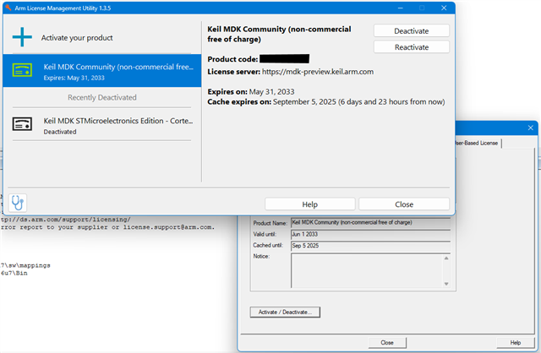This screenshot has height=353, width=541.
Task: Deactivate the Keil MDK Community license
Action: (412, 30)
